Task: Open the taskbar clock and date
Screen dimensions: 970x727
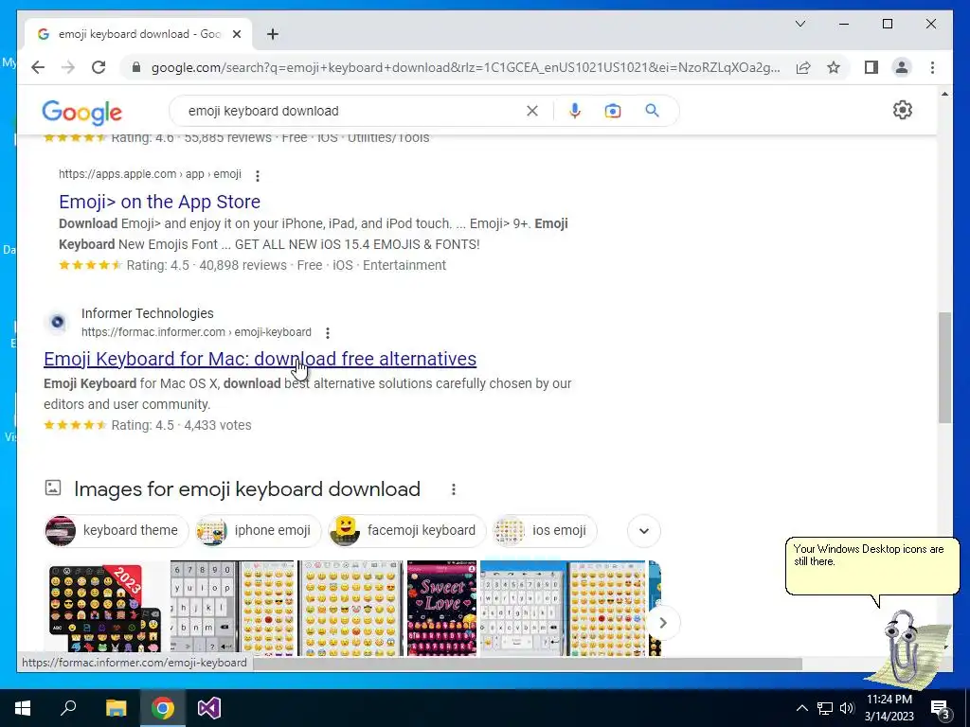Action: click(889, 708)
